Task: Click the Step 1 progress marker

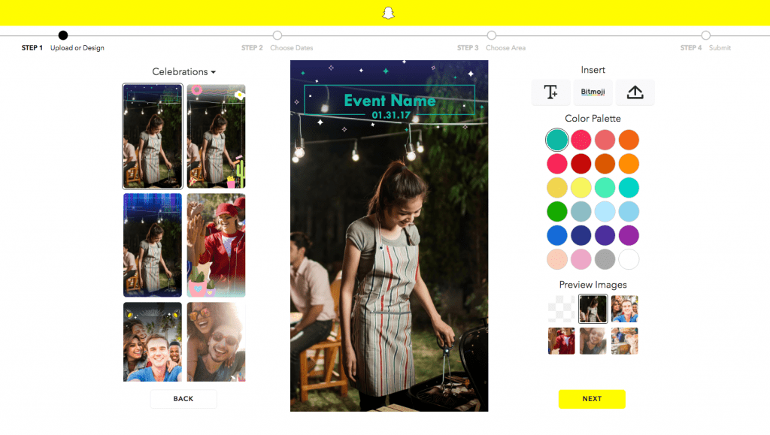Action: click(63, 34)
